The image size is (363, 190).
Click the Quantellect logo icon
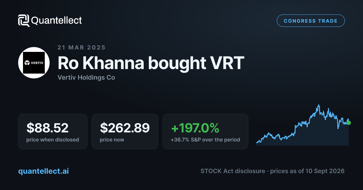point(24,21)
